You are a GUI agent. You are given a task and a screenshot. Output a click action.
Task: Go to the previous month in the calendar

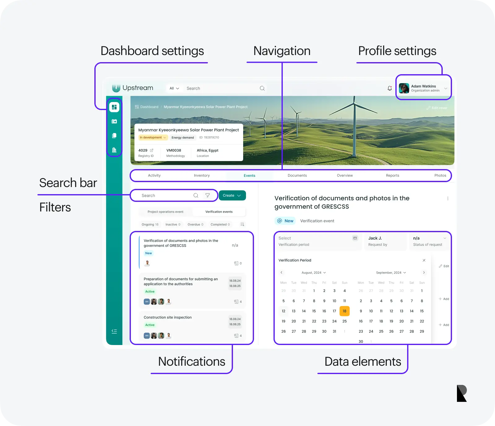point(281,273)
